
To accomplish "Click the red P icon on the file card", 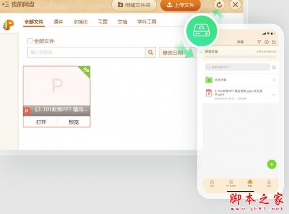I will point(26,111).
